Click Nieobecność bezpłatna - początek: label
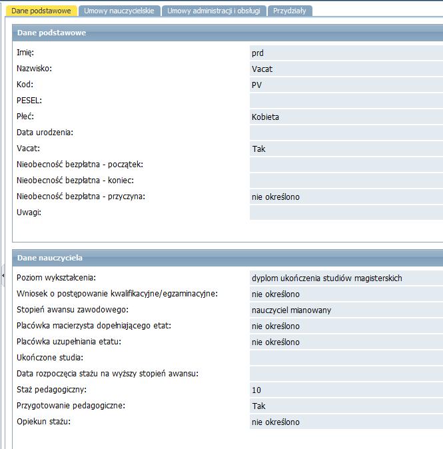This screenshot has width=443, height=449. [80, 165]
